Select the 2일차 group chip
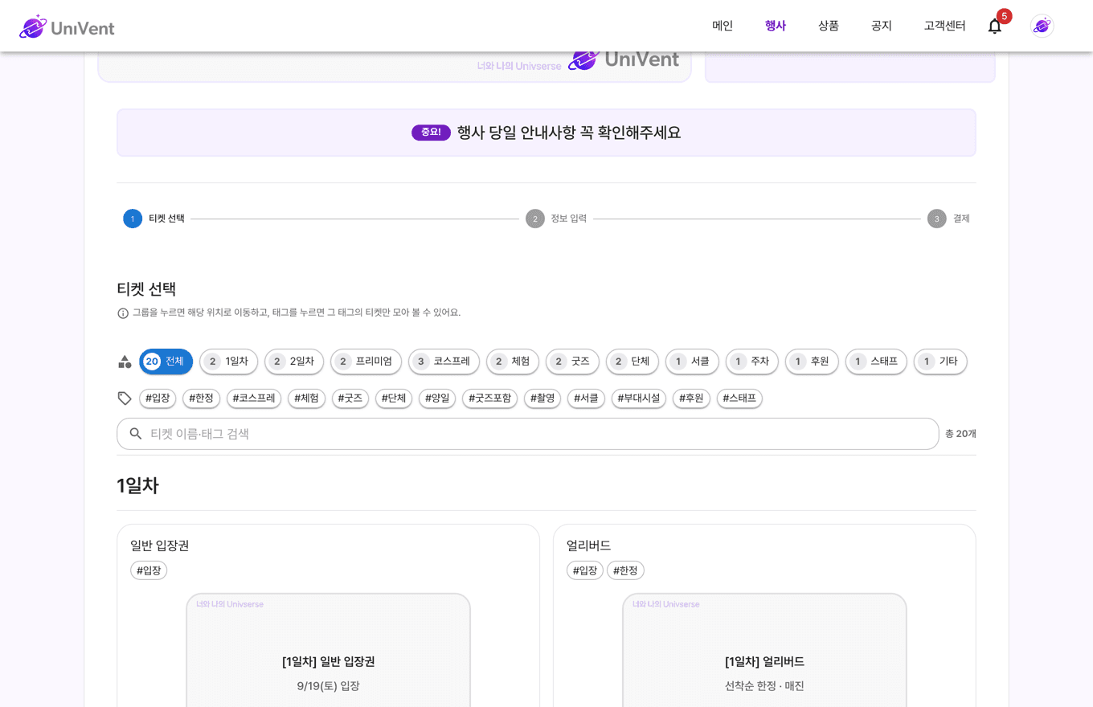Viewport: 1093px width, 707px height. click(294, 362)
